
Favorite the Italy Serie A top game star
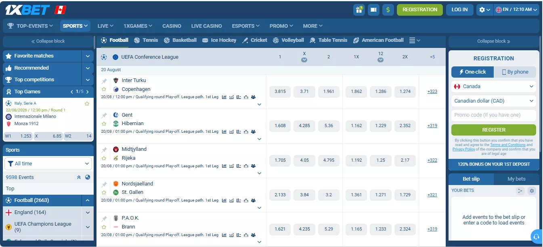click(87, 103)
